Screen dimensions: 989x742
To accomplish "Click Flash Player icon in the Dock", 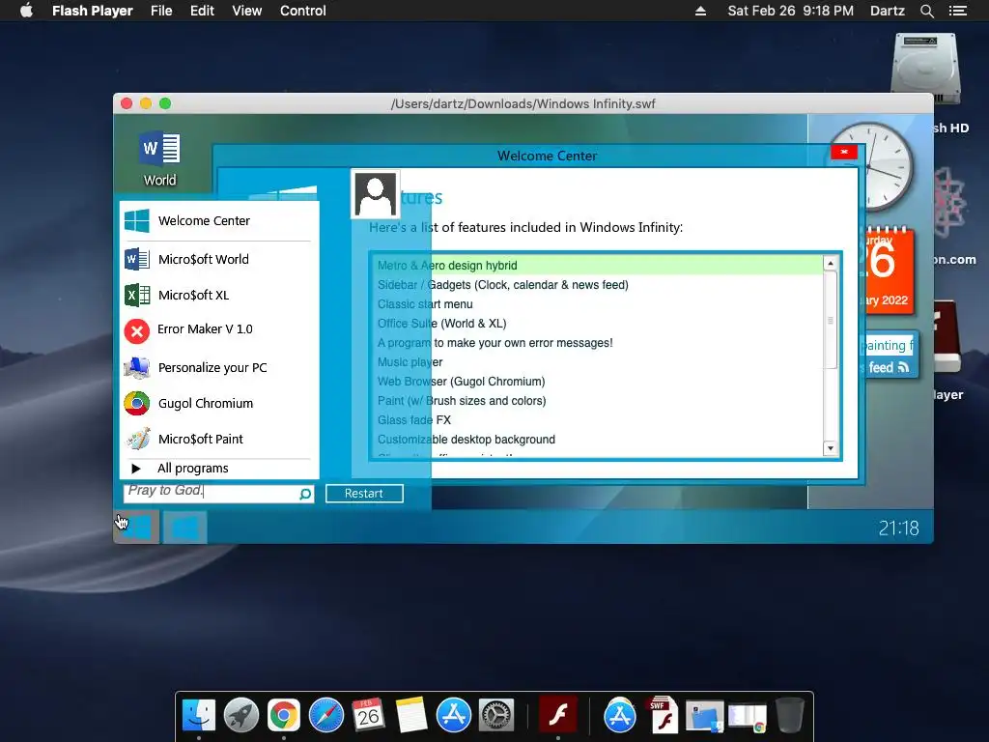I will coord(558,716).
